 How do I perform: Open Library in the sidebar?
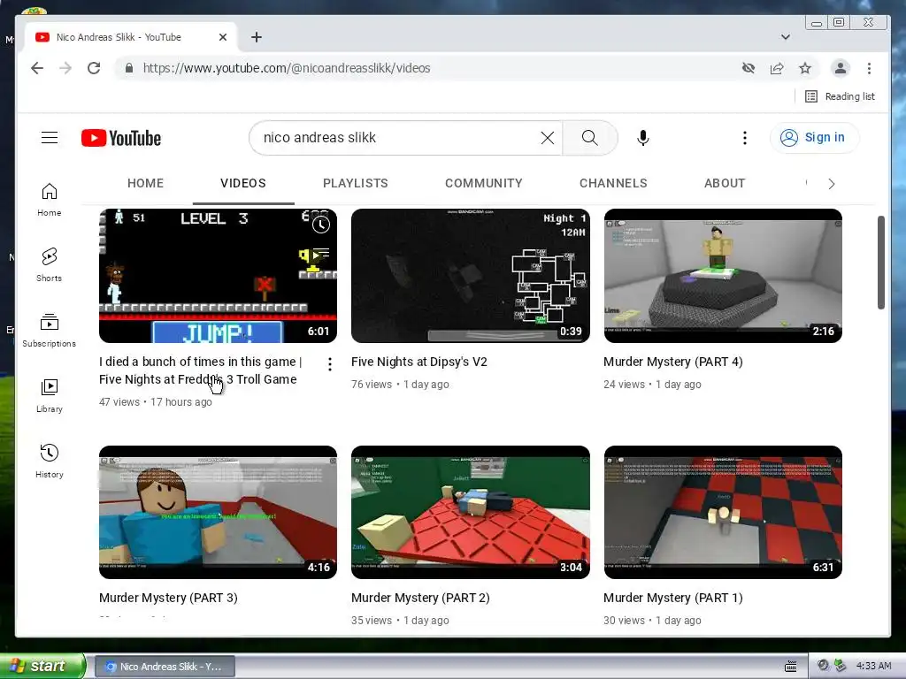click(50, 396)
